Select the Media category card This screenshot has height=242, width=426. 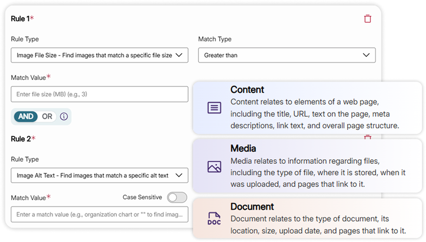[307, 166]
